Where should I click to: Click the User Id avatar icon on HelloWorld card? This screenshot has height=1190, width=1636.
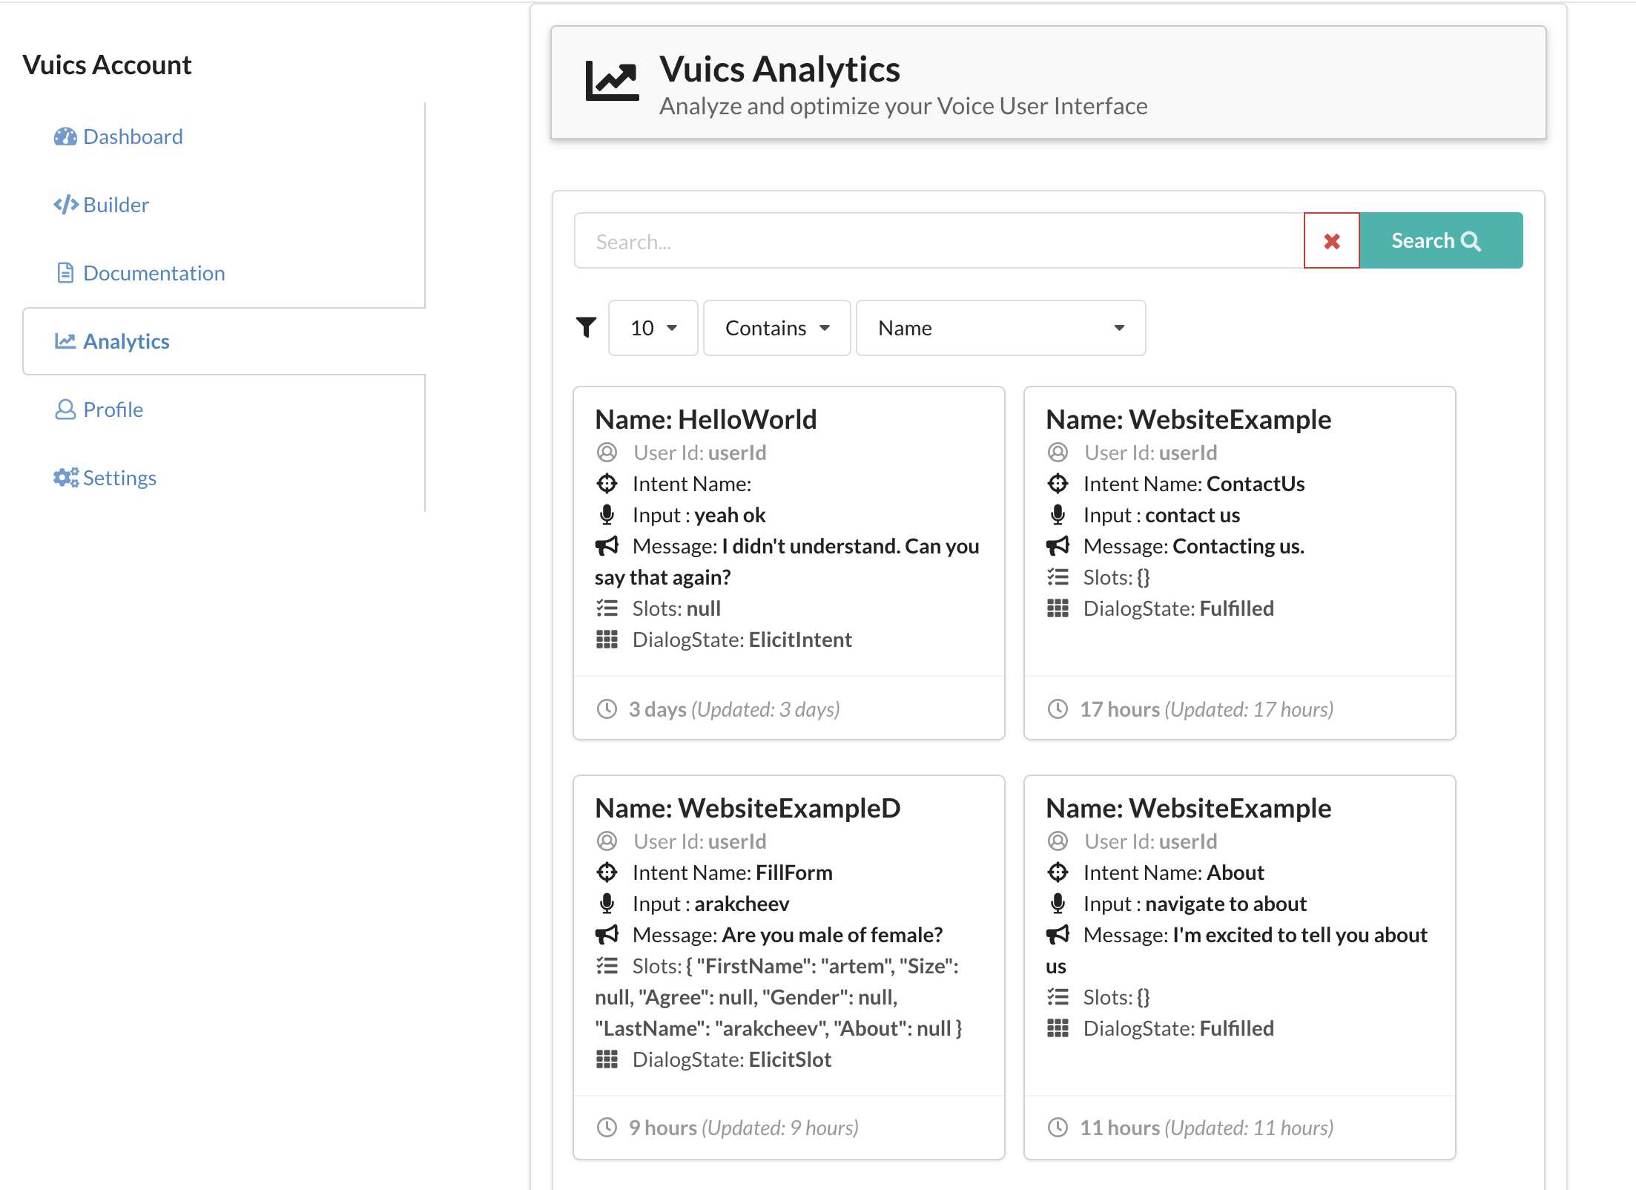(608, 453)
